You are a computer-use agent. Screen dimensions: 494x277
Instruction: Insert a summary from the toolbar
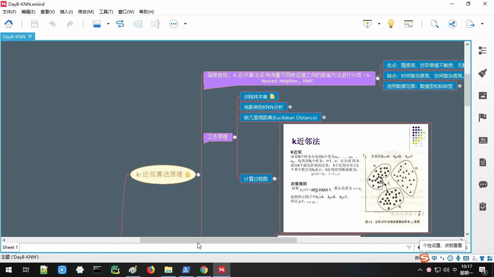[155, 24]
